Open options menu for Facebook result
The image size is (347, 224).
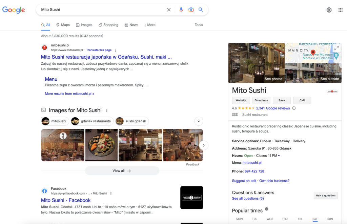pos(111,194)
